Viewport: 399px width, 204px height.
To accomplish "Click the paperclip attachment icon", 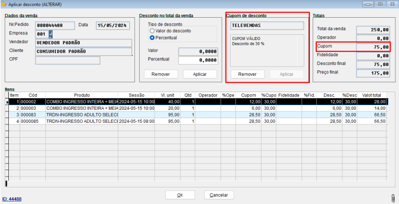I will (393, 198).
